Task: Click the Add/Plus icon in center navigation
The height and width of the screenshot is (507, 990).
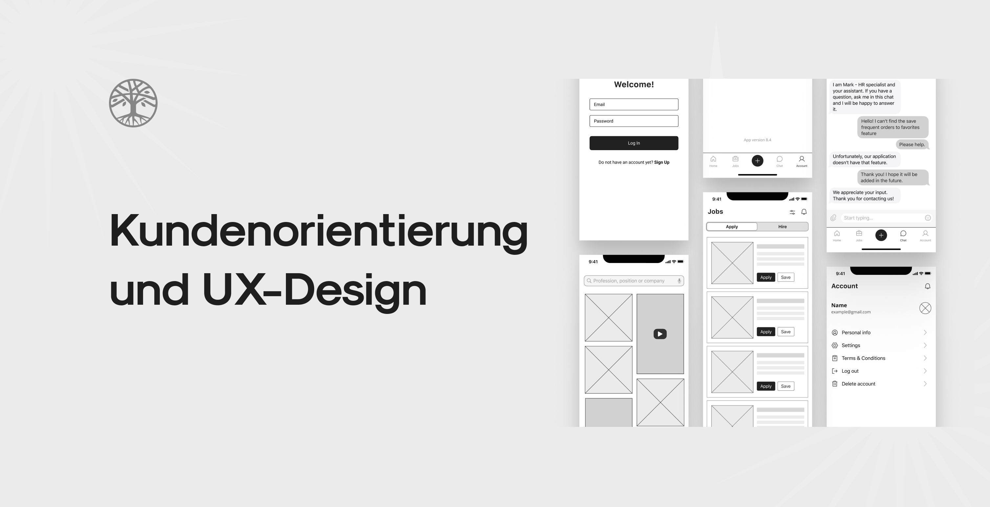Action: pyautogui.click(x=757, y=160)
